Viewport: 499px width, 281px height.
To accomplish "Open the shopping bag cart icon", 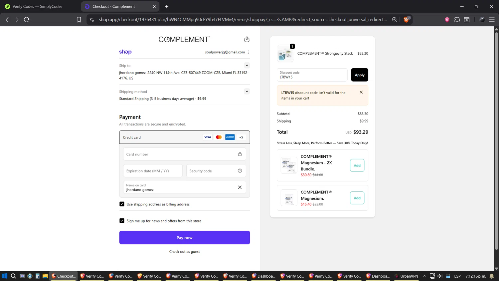I will [x=247, y=39].
